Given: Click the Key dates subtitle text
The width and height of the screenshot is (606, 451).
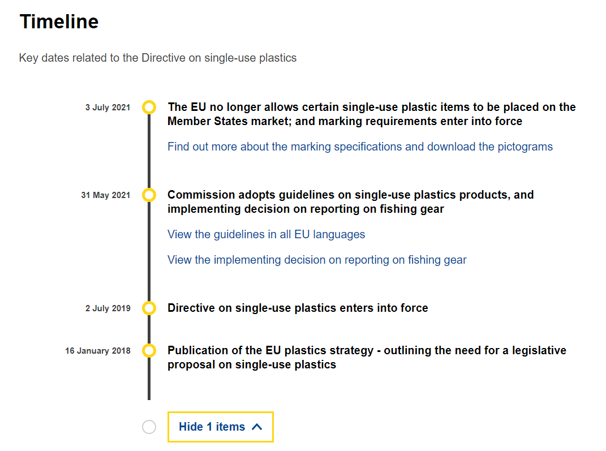Looking at the screenshot, I should 158,58.
